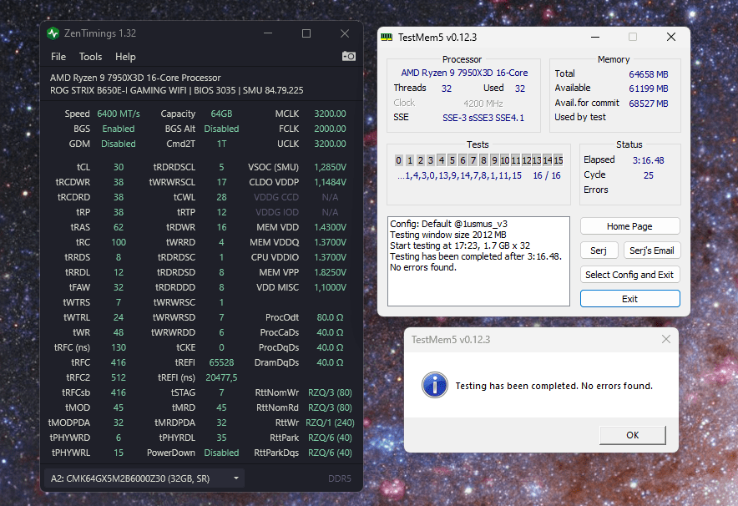Click the BGS Alt Disabled value

(x=221, y=129)
